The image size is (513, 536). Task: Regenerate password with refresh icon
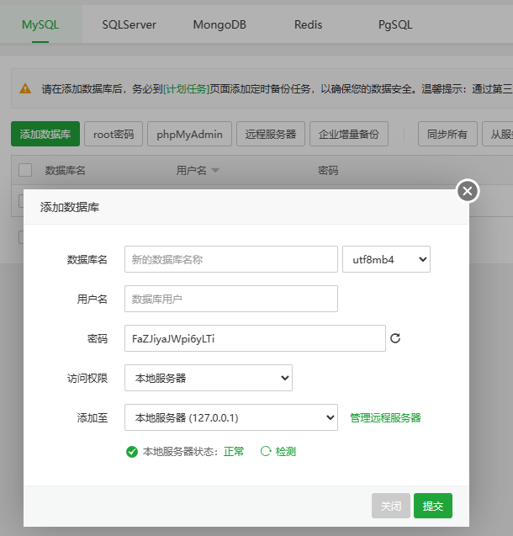coord(395,338)
